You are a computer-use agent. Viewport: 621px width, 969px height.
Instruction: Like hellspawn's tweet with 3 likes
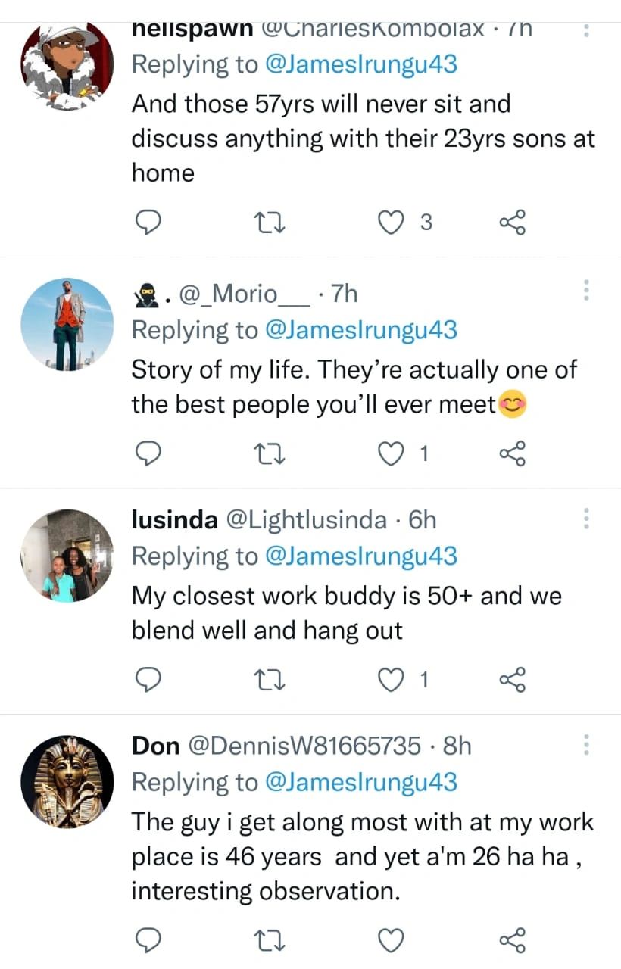point(391,223)
